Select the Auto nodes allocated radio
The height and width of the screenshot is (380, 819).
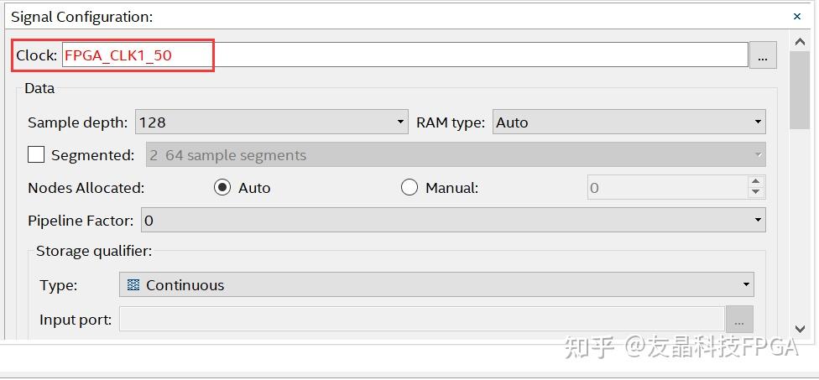click(222, 188)
